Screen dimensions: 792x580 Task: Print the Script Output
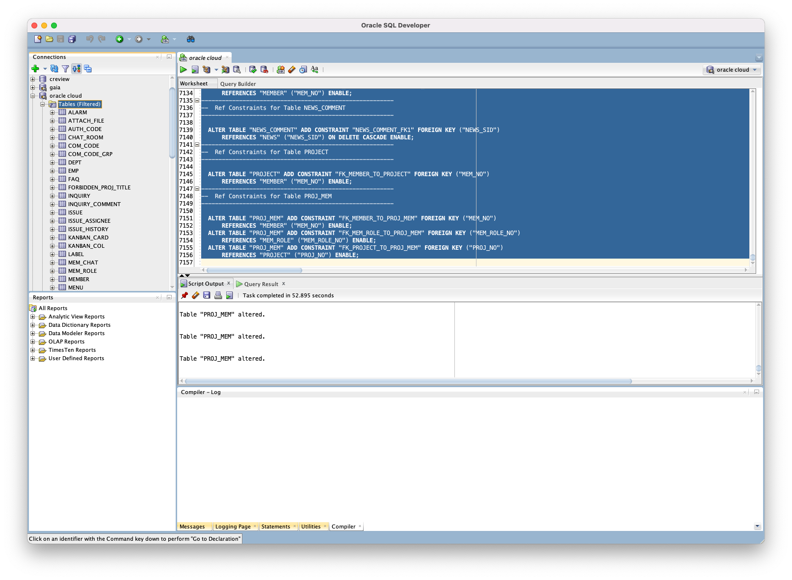(x=218, y=295)
